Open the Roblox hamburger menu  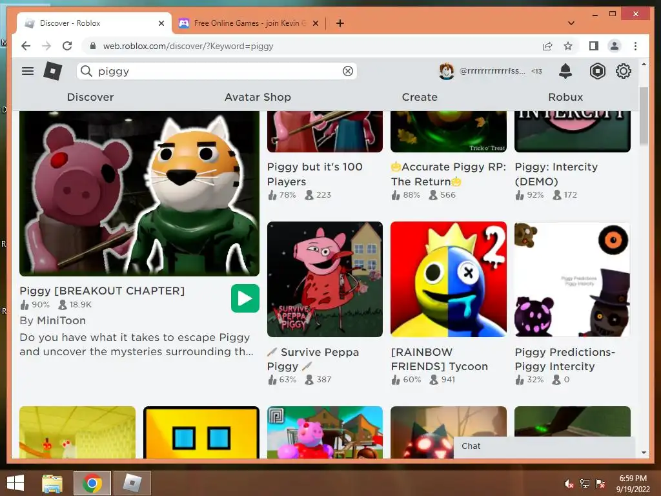coord(28,71)
